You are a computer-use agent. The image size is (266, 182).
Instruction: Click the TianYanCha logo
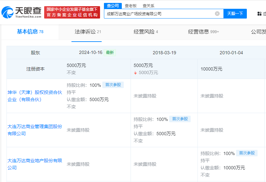(x=21, y=12)
